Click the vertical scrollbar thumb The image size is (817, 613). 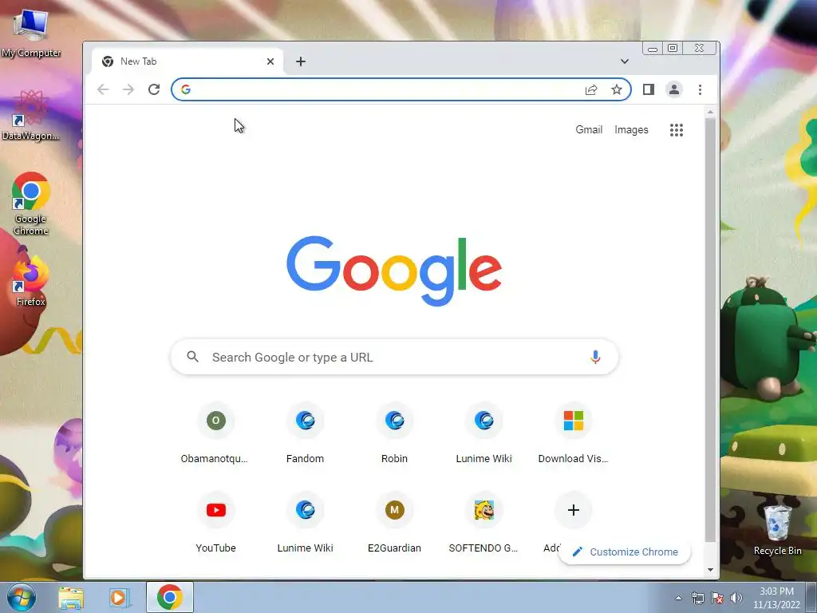pyautogui.click(x=710, y=330)
